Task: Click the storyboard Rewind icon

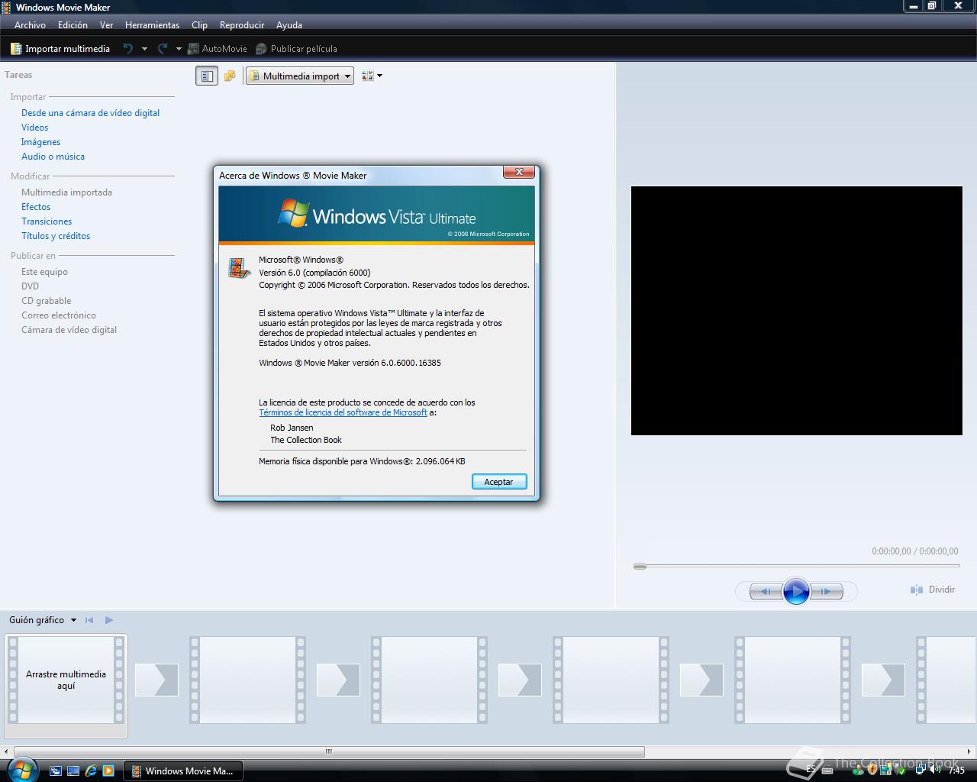Action: pyautogui.click(x=89, y=620)
